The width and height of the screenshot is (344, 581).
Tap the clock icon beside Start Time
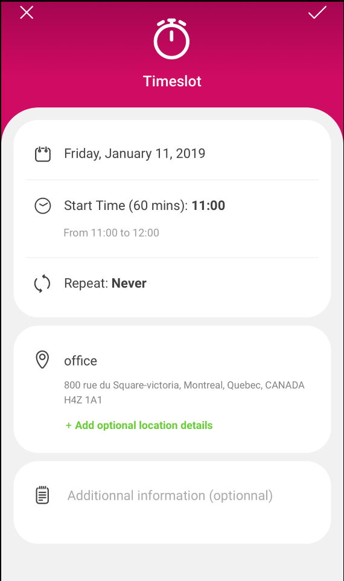pos(43,206)
